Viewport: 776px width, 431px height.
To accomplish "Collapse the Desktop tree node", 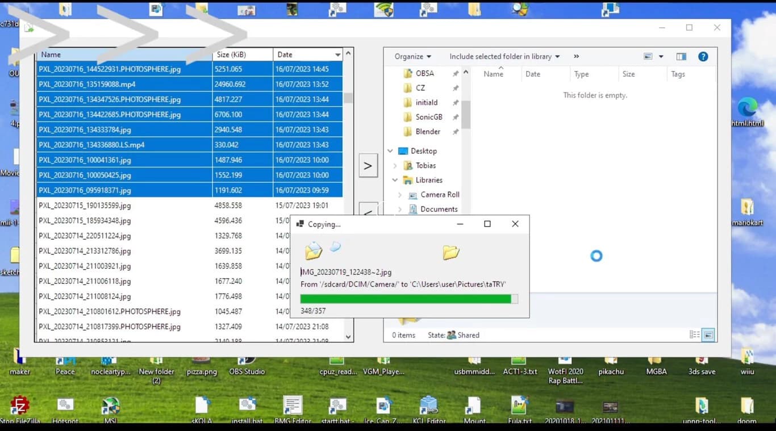I will tap(390, 151).
